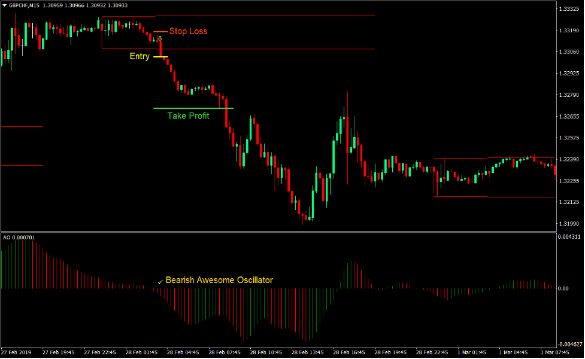The width and height of the screenshot is (585, 359).
Task: Select the green Take Profit line
Action: pyautogui.click(x=192, y=108)
